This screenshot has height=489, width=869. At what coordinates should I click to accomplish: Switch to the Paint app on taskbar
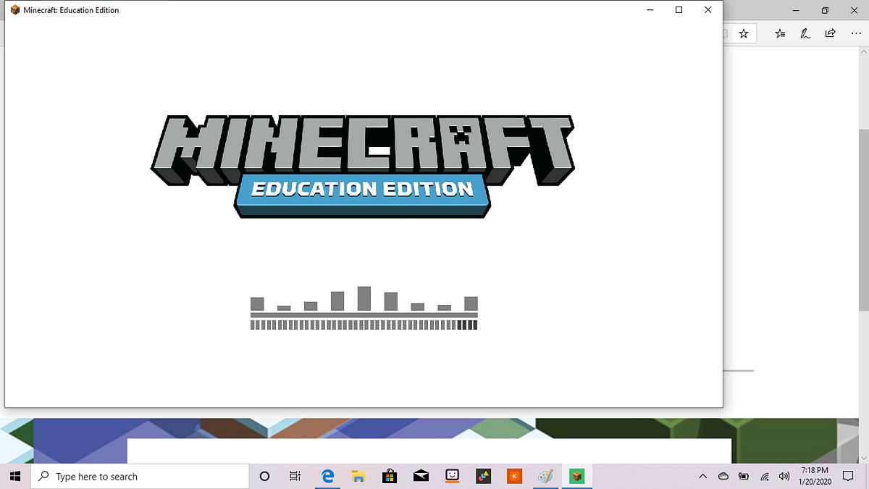click(x=546, y=476)
